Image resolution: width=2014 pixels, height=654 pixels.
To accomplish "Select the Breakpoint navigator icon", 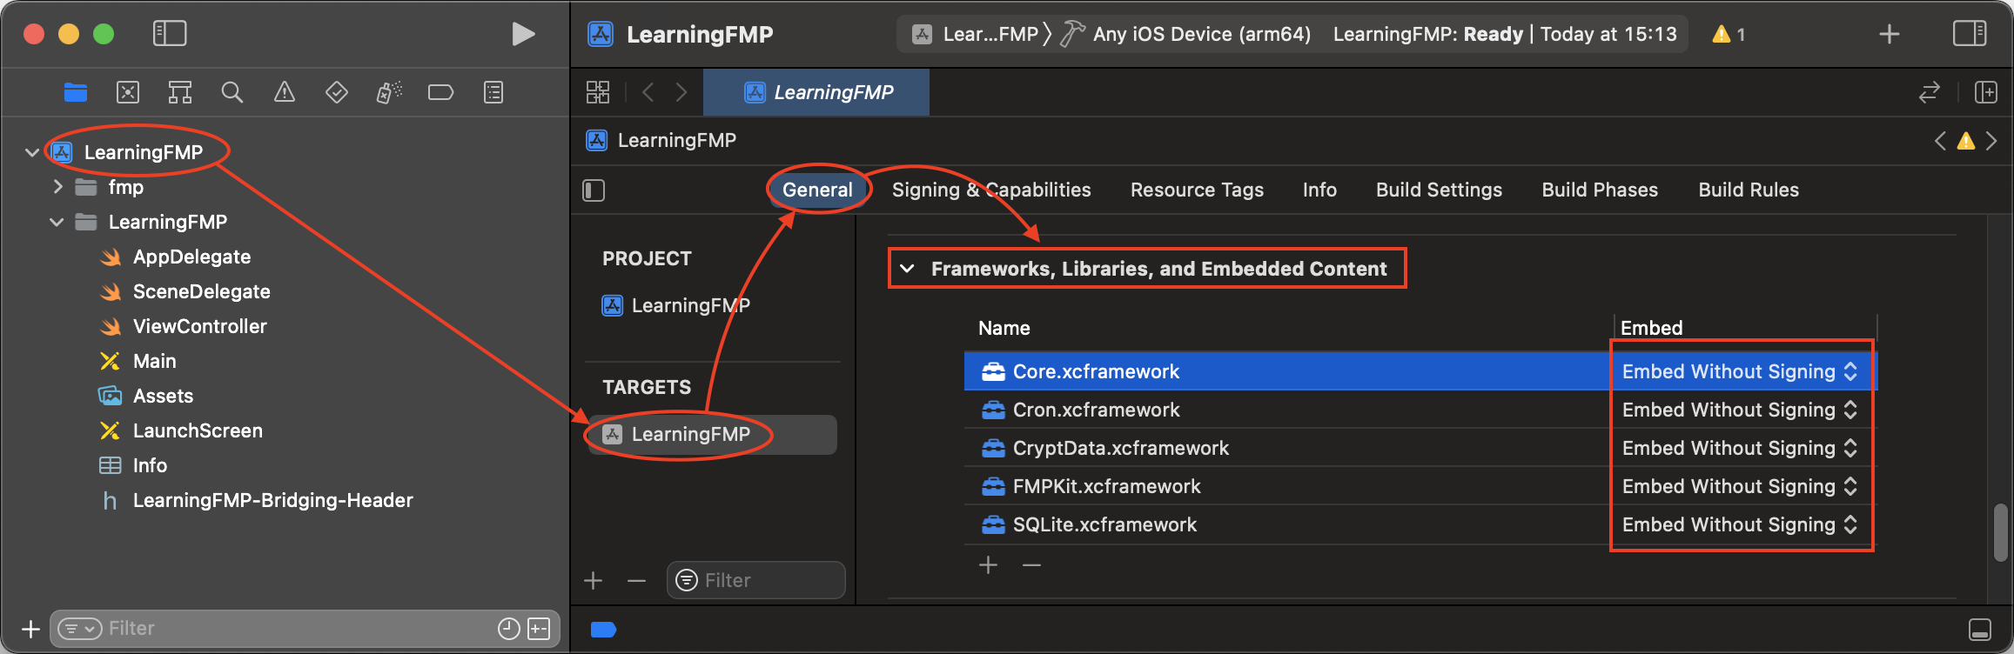I will [440, 92].
